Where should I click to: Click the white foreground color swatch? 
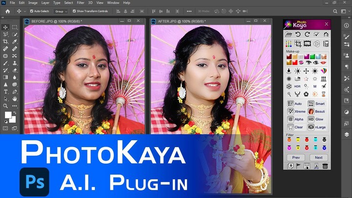coord(8,114)
